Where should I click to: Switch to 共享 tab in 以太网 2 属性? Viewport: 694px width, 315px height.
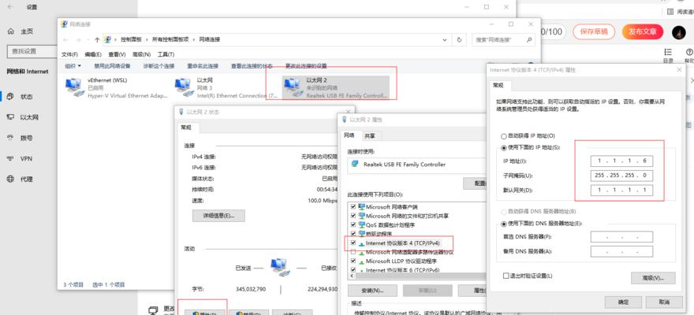tap(370, 135)
